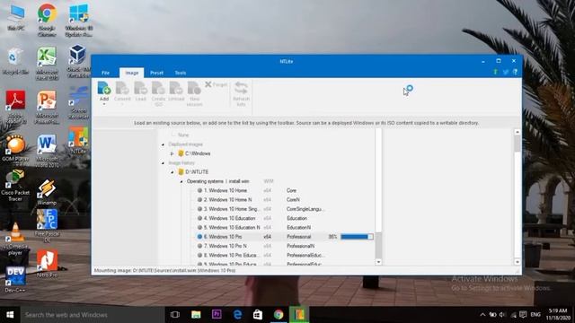Open Cisco Packet Tracer desktop icon

click(15, 185)
